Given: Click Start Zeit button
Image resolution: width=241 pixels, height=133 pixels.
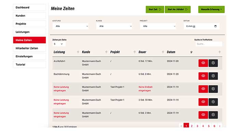Looking at the screenshot, I should click(155, 9).
